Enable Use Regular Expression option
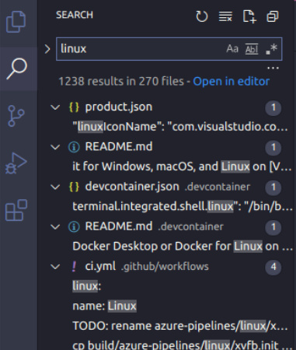This screenshot has height=350, width=296. tap(271, 49)
